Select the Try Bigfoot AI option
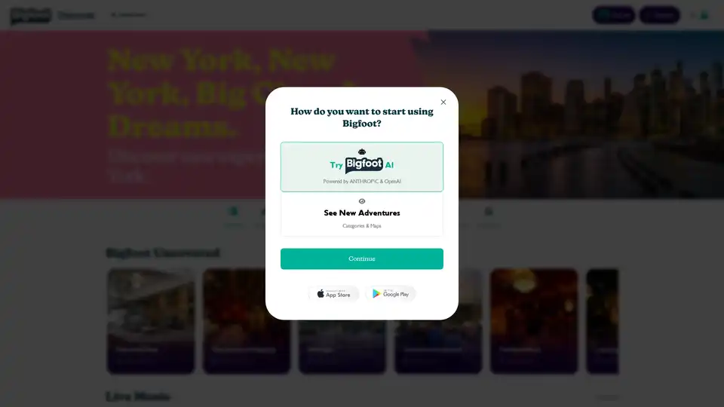The height and width of the screenshot is (407, 724). click(361, 167)
